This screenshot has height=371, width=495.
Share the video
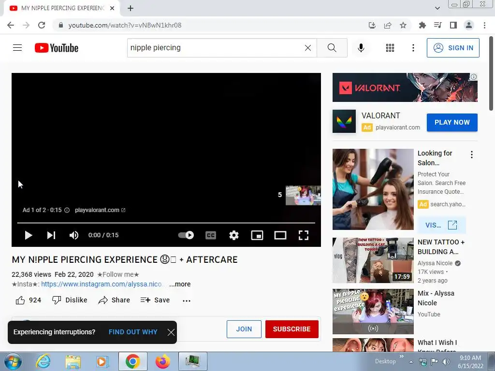tap(114, 300)
